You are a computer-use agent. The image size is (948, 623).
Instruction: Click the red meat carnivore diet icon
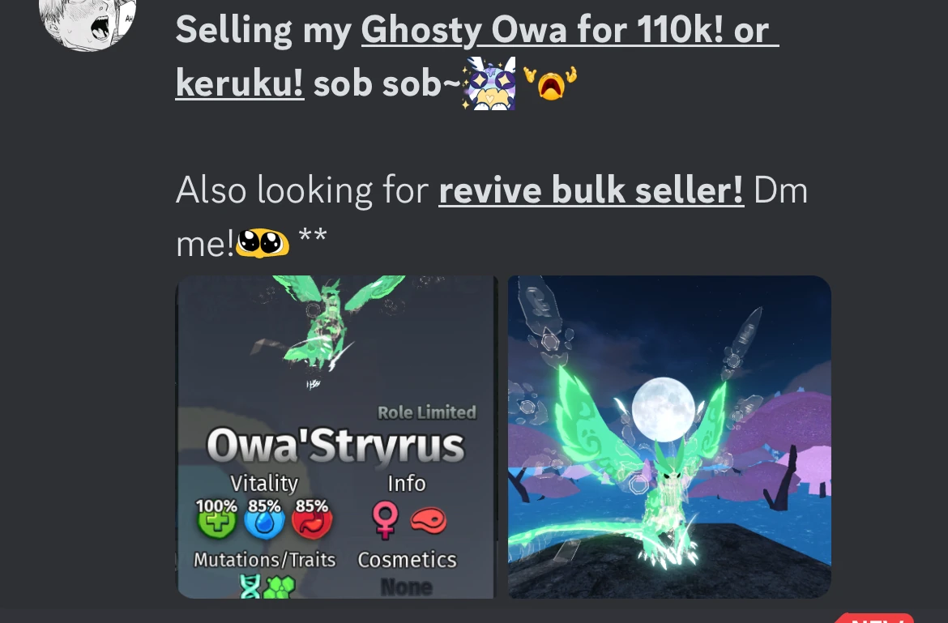click(x=429, y=520)
